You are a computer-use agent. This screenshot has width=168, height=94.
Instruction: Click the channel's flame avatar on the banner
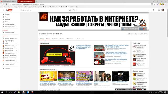(x=44, y=17)
